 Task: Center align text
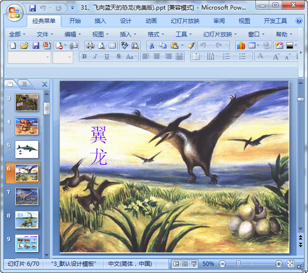(x=157, y=57)
